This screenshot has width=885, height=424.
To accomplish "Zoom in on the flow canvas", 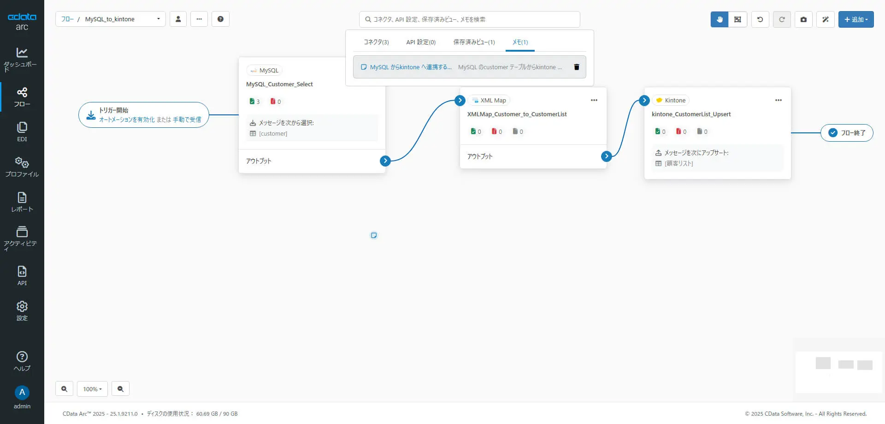I will click(64, 389).
